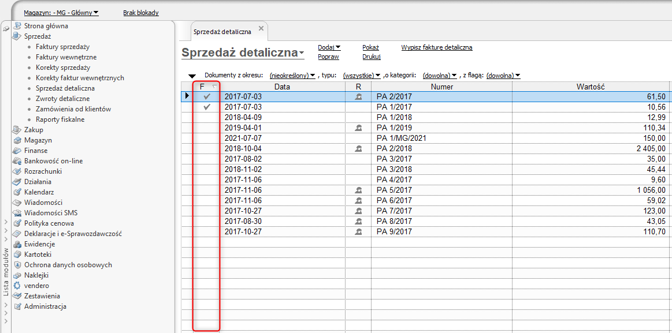Click the Administracja module icon
This screenshot has height=333, width=672.
pos(17,306)
